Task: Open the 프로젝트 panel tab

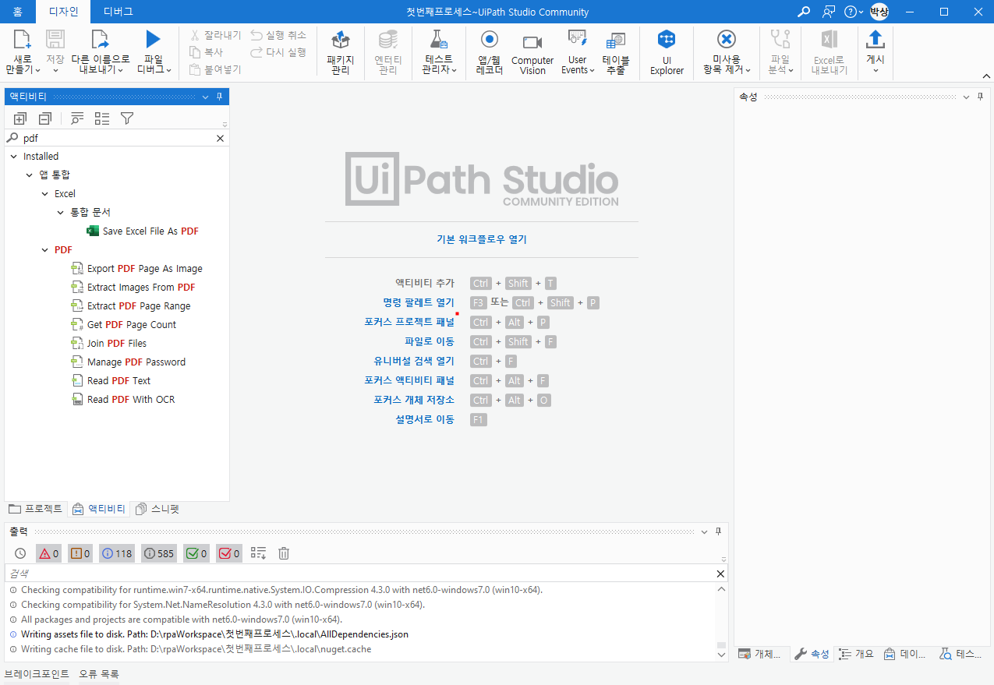Action: tap(35, 509)
